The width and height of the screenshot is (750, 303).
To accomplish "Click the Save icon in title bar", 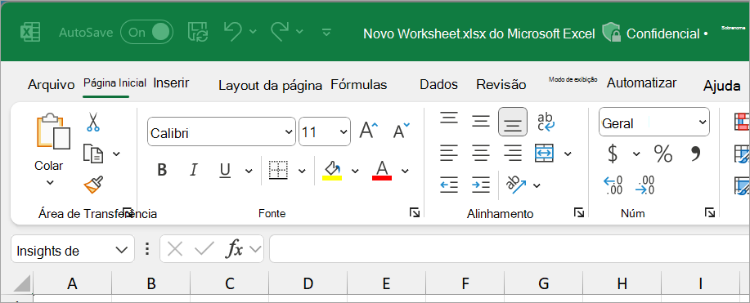I will [198, 32].
